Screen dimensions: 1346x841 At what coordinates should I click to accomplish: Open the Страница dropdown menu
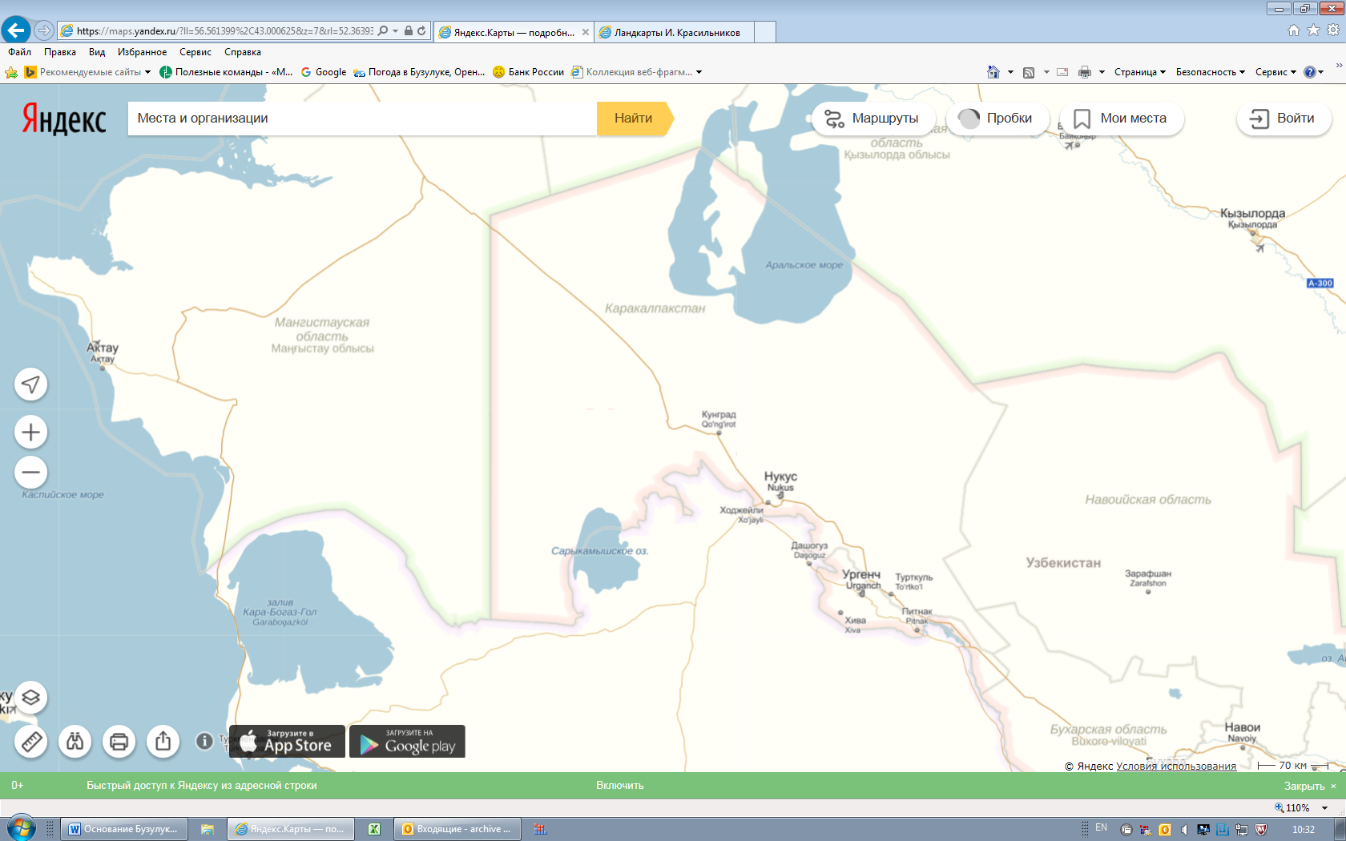click(1140, 72)
